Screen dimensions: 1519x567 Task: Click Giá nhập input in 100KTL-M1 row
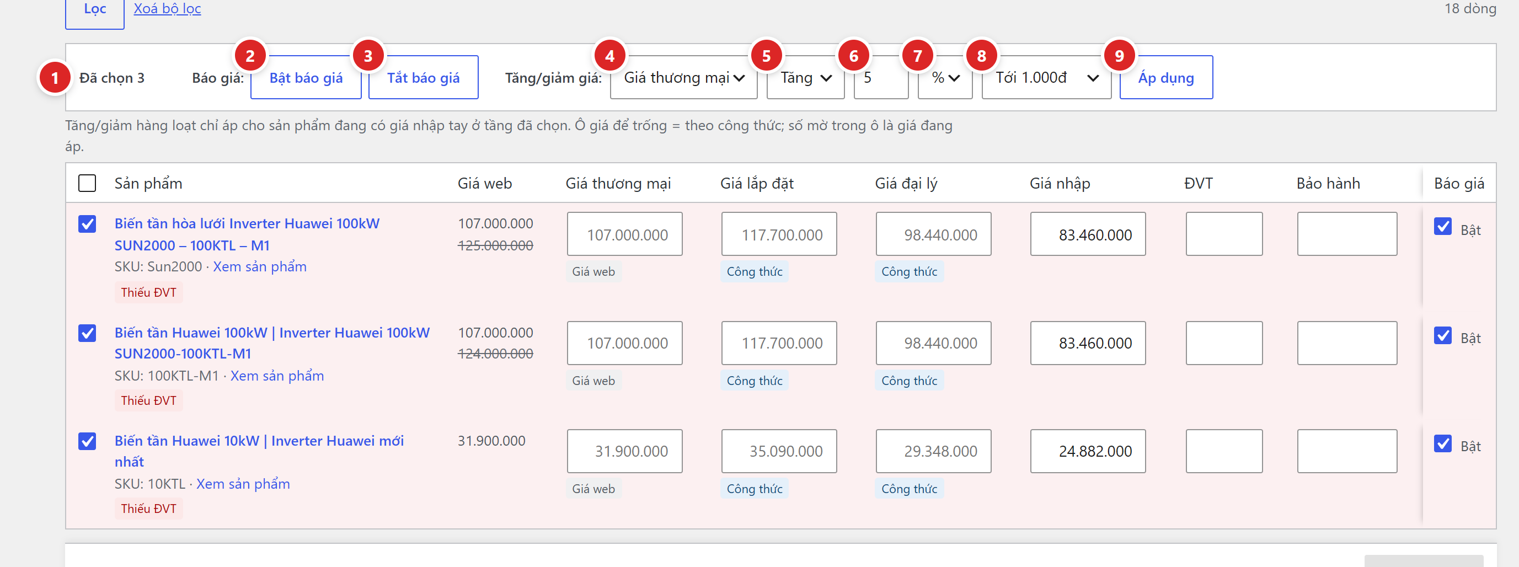[1089, 344]
